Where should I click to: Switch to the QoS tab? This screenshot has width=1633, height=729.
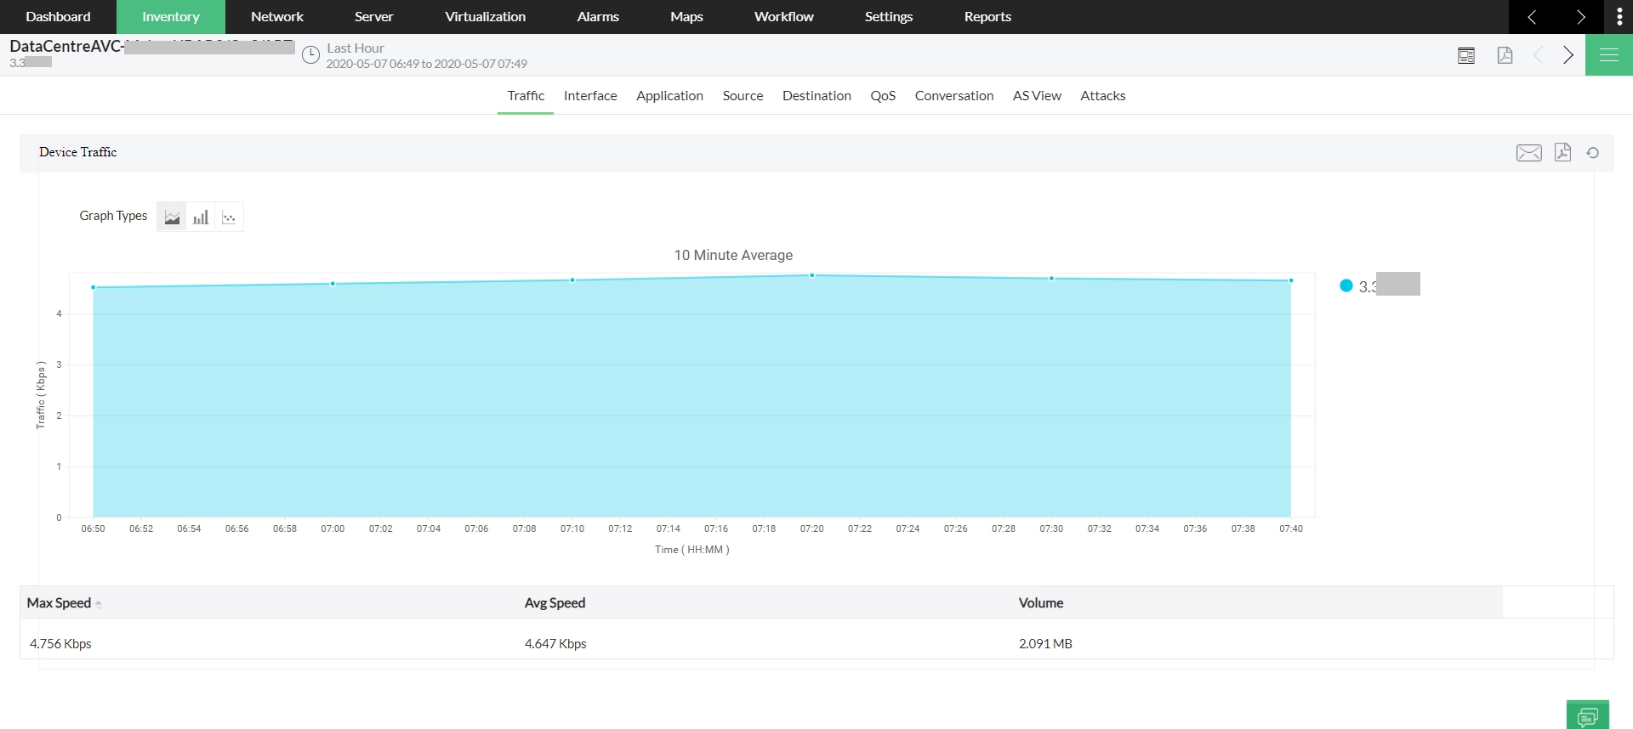click(883, 96)
